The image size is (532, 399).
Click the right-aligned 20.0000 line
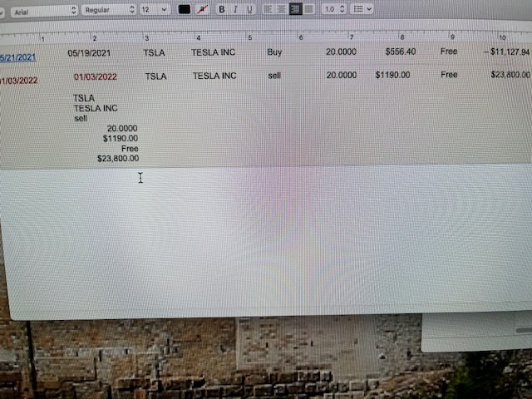pyautogui.click(x=122, y=128)
